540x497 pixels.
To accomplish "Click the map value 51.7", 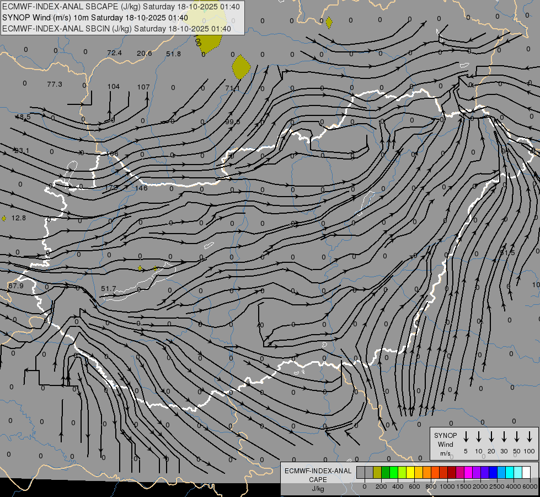I will click(x=109, y=288).
